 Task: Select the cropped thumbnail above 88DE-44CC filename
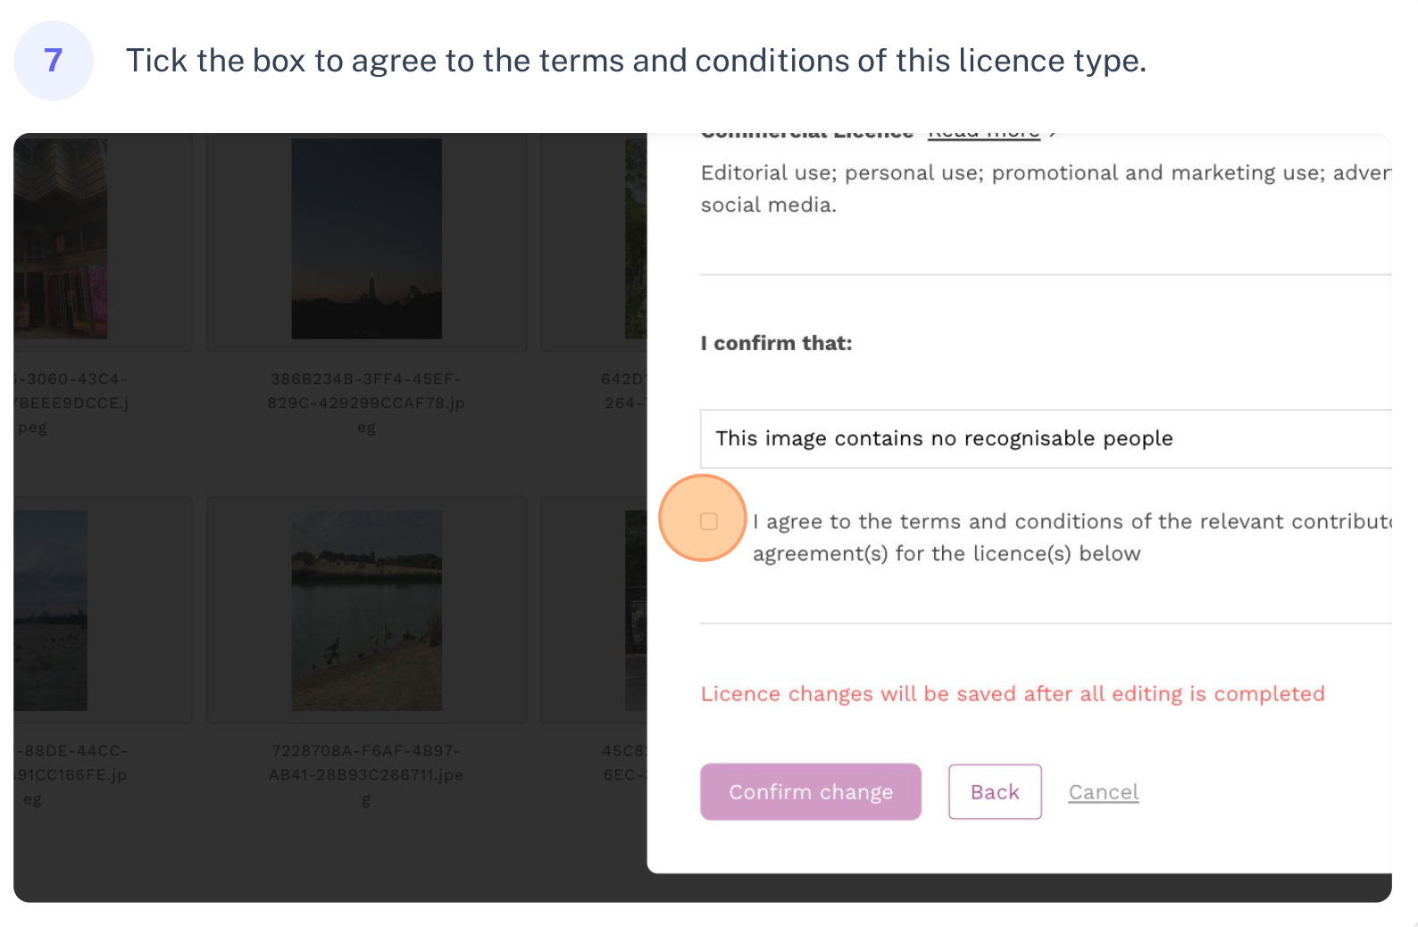tap(51, 611)
